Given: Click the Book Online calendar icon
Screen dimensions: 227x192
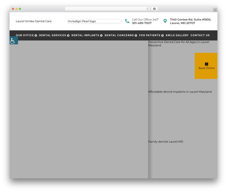Looking at the screenshot, I should (x=207, y=64).
